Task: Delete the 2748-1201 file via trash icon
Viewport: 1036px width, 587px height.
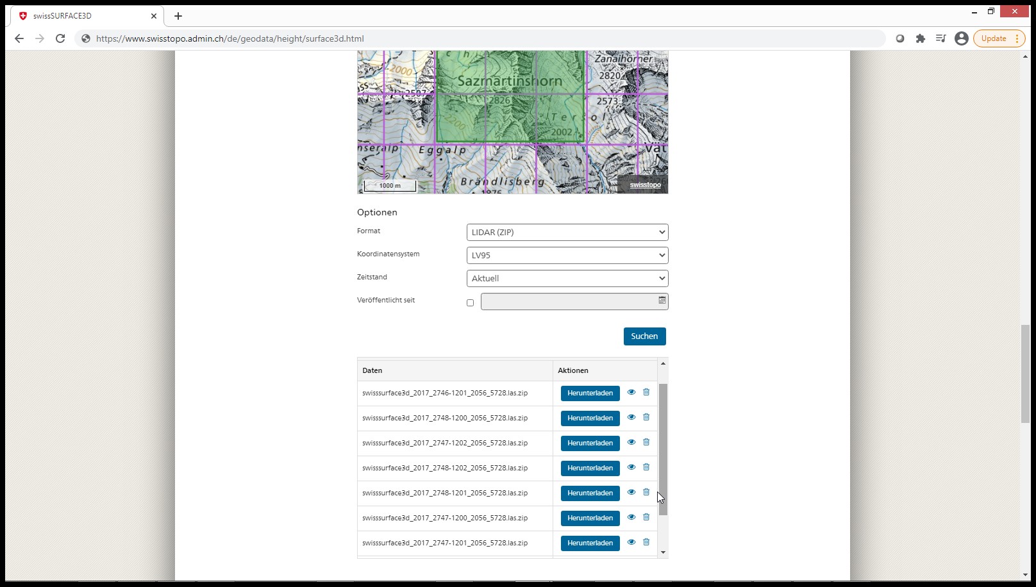Action: click(646, 492)
